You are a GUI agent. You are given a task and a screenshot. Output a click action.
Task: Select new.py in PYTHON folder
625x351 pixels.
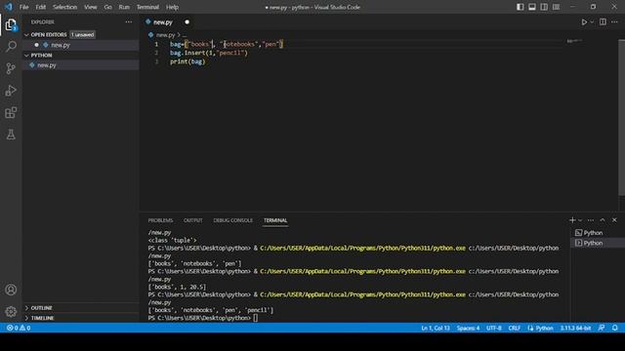click(x=80, y=65)
